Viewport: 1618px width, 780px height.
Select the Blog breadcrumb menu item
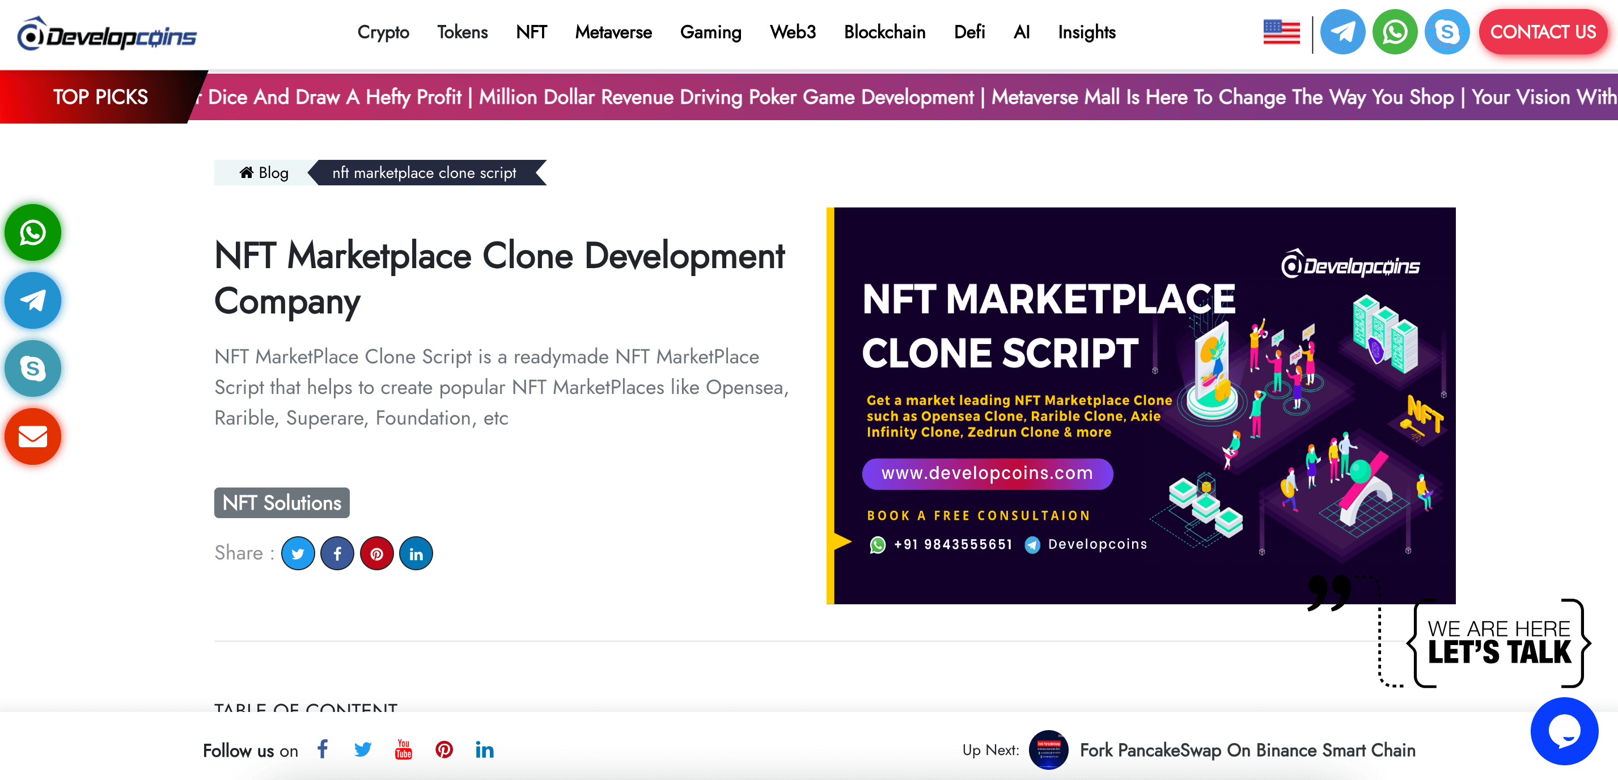(x=263, y=172)
